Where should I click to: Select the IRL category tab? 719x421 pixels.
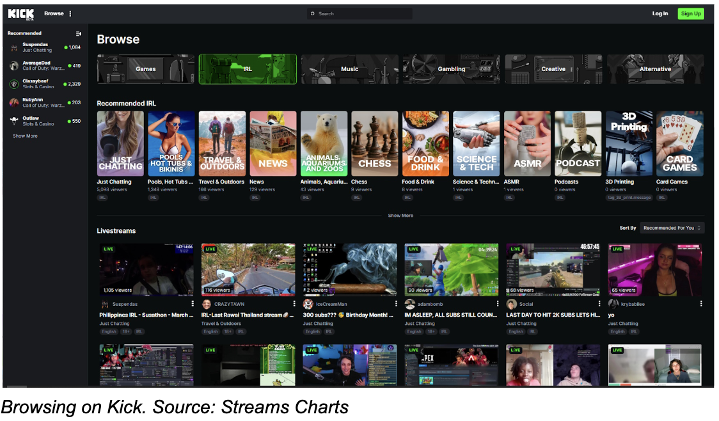[x=248, y=69]
